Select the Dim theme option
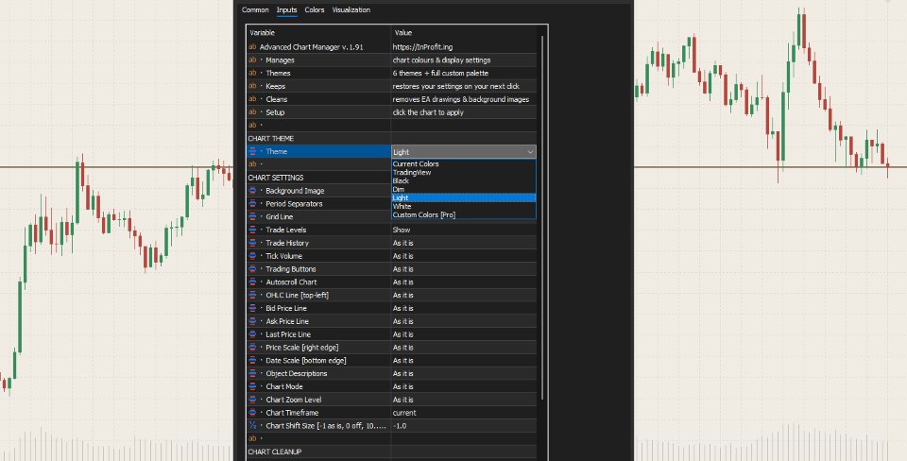Viewport: 907px width, 461px height. coord(463,189)
